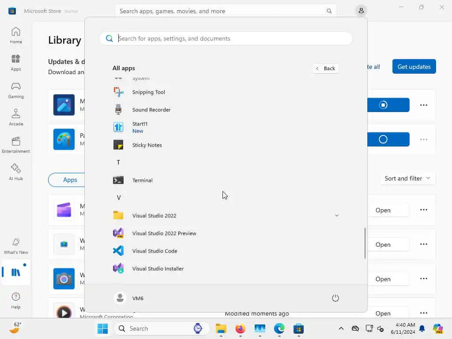This screenshot has width=452, height=339.
Task: Open Visual Studio Code icon
Action: (x=118, y=251)
